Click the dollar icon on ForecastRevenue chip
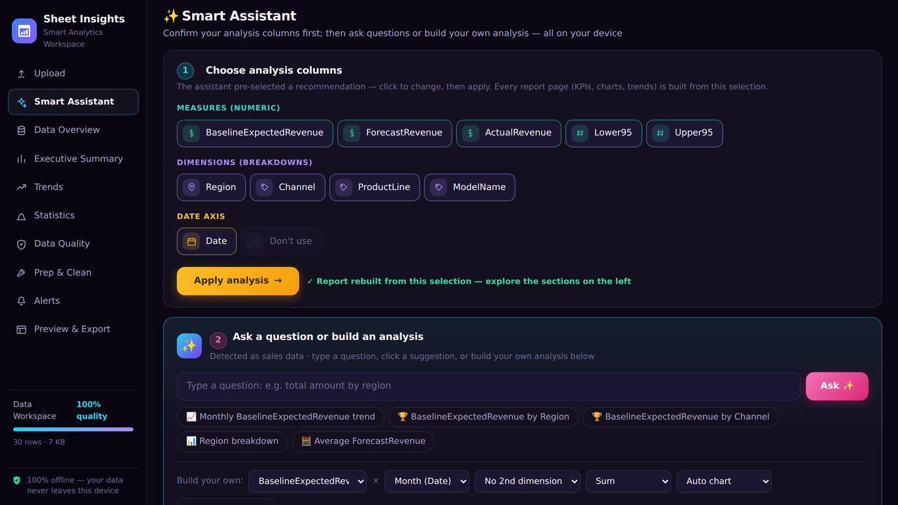The width and height of the screenshot is (898, 505). point(352,133)
